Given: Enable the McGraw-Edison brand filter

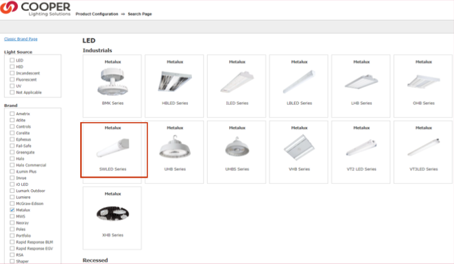Looking at the screenshot, I should [12, 204].
